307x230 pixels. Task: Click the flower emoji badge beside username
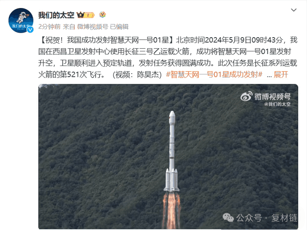tap(102, 14)
